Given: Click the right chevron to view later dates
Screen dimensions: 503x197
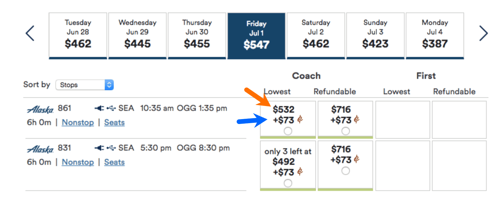Looking at the screenshot, I should click(484, 33).
